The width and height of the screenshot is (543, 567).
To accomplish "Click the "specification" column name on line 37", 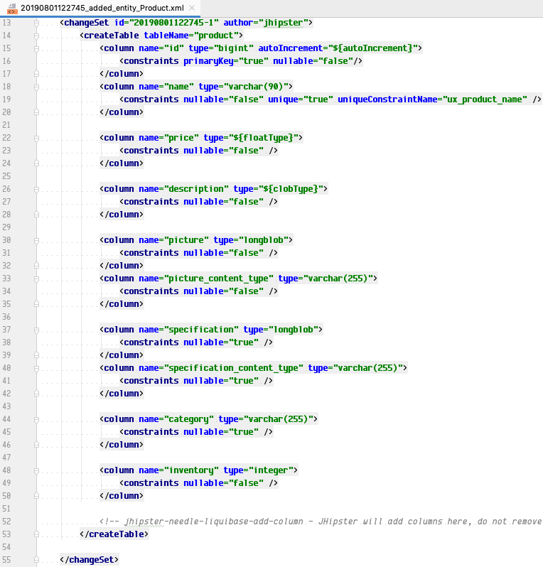I will coord(201,330).
